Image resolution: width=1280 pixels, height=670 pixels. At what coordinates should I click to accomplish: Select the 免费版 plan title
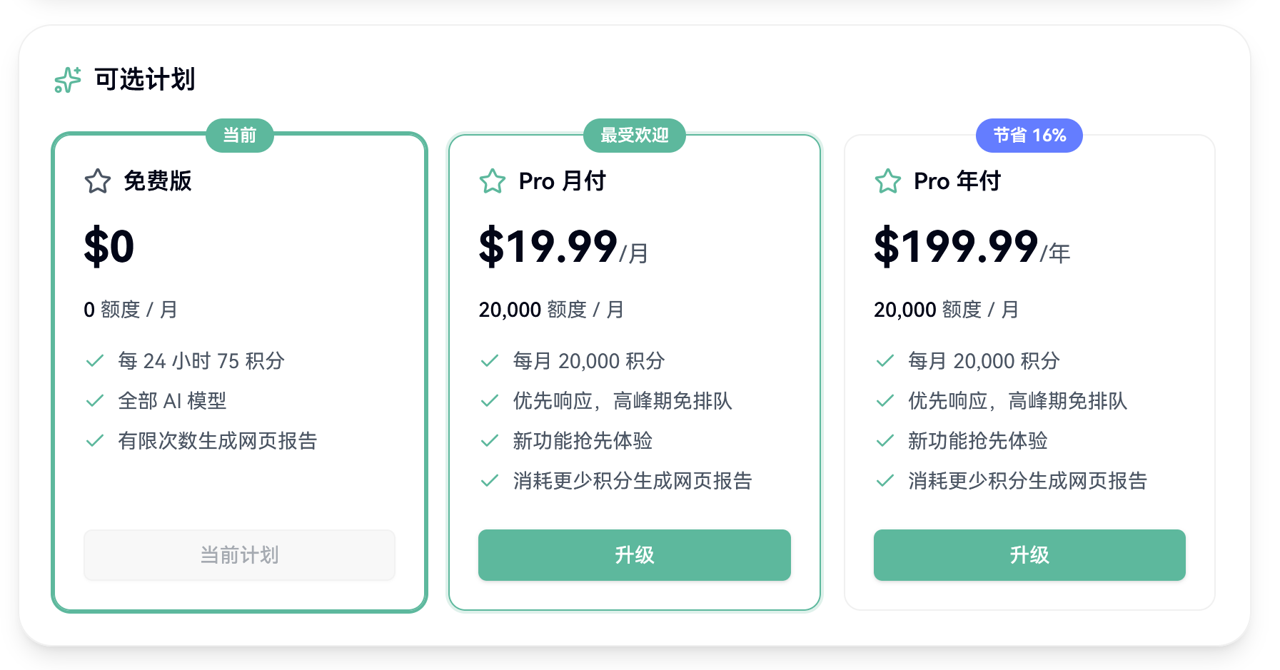(158, 181)
